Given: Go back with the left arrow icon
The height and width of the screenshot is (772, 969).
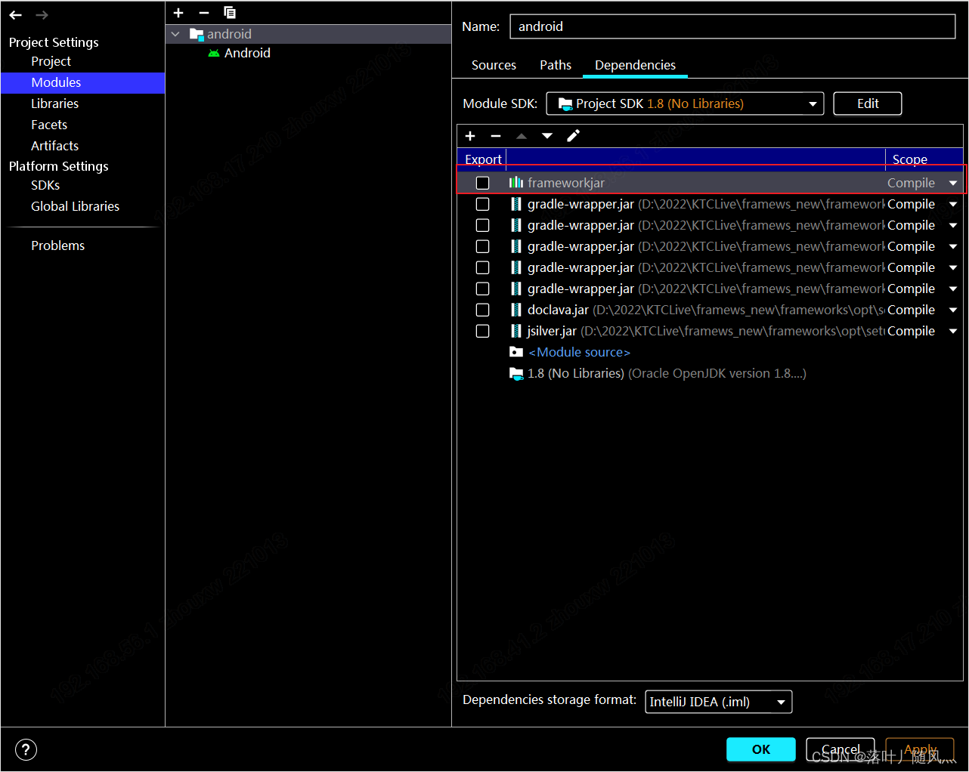Looking at the screenshot, I should [15, 15].
